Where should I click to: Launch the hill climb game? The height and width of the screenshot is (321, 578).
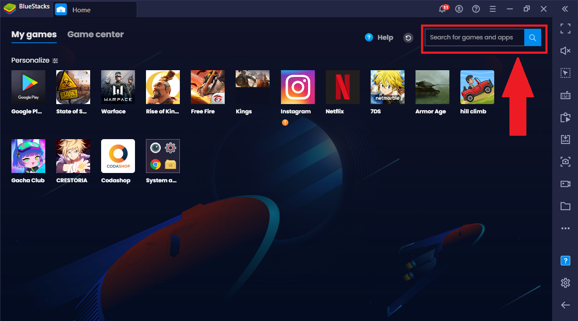477,87
